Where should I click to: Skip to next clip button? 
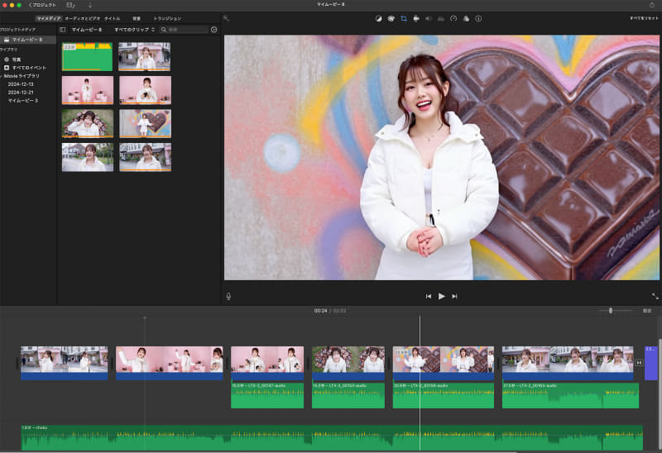454,296
